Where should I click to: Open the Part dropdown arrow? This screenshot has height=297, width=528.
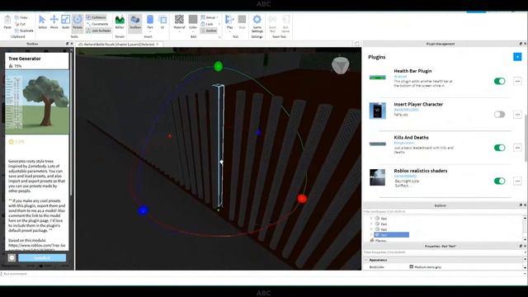coord(150,31)
